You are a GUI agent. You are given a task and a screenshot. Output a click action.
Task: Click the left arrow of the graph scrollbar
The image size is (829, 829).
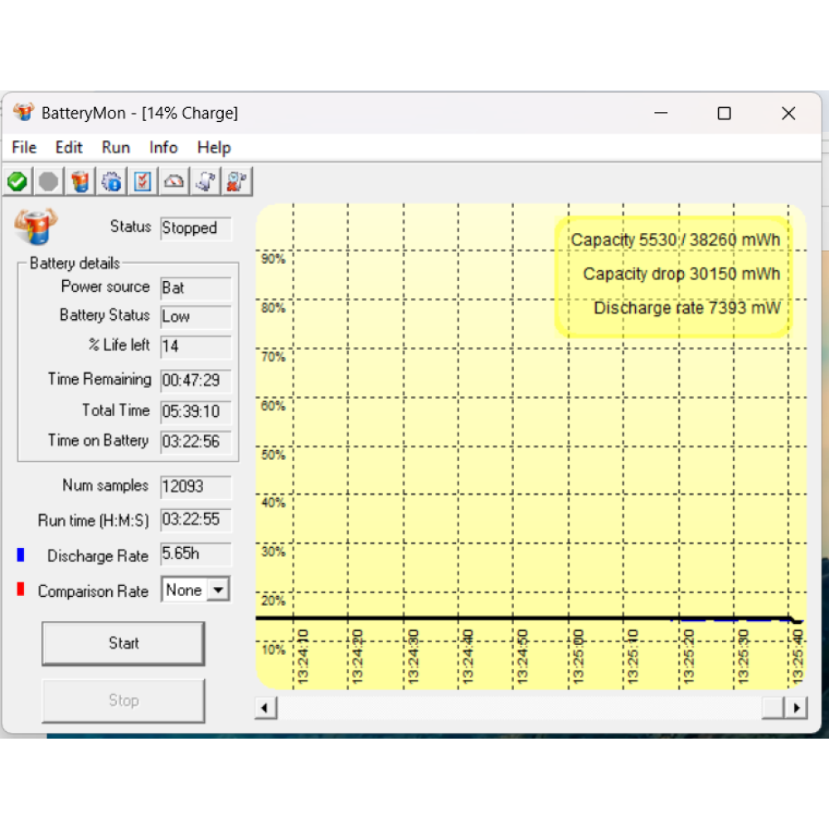266,708
